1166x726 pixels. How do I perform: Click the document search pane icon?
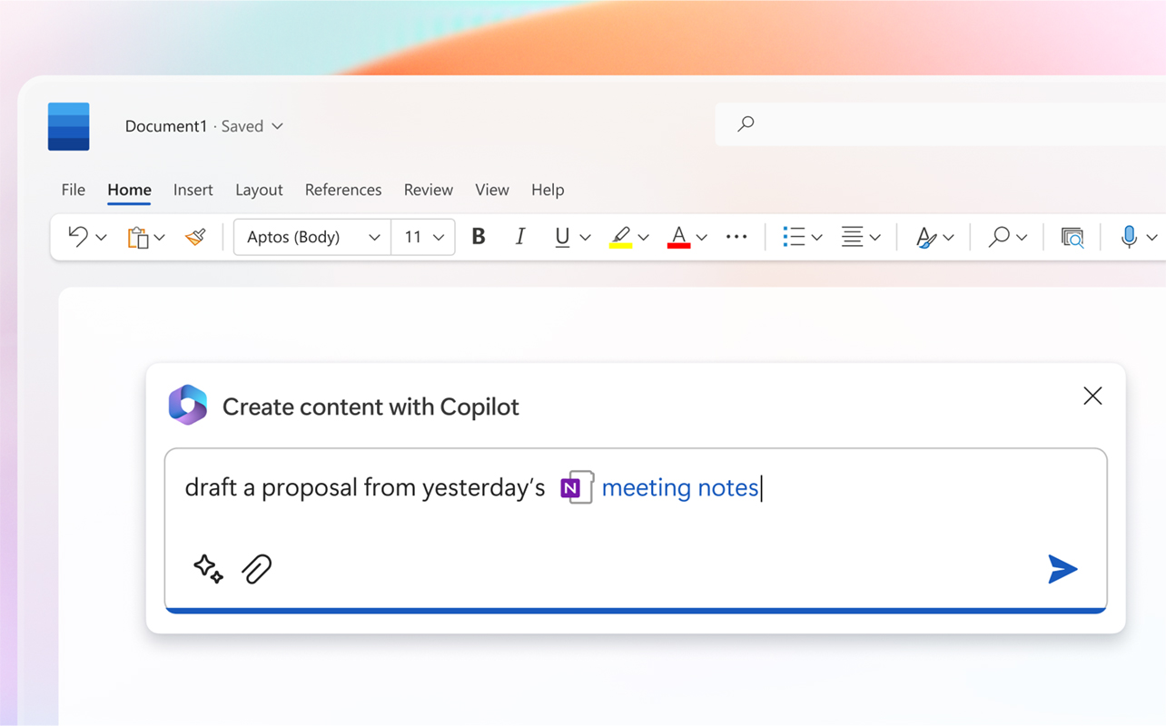click(1072, 238)
